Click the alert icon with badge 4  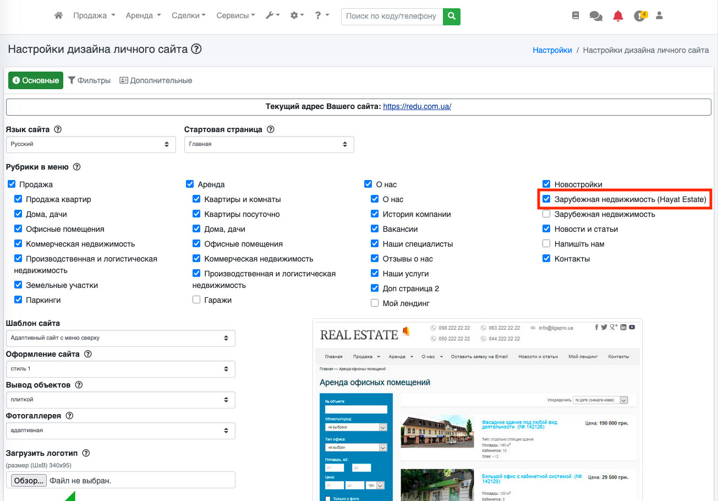click(639, 16)
